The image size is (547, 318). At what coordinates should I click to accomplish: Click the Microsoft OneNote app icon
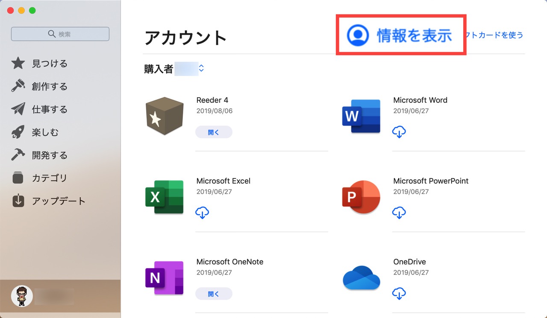[165, 277]
